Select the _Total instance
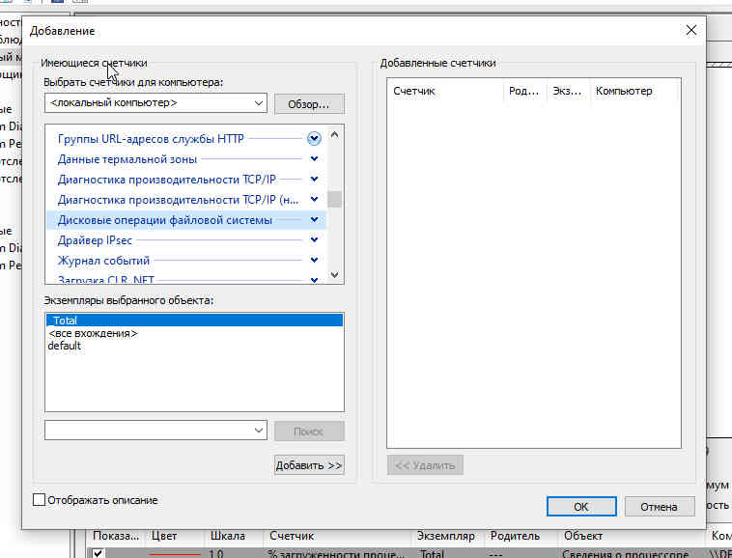This screenshot has width=732, height=558. 195,321
